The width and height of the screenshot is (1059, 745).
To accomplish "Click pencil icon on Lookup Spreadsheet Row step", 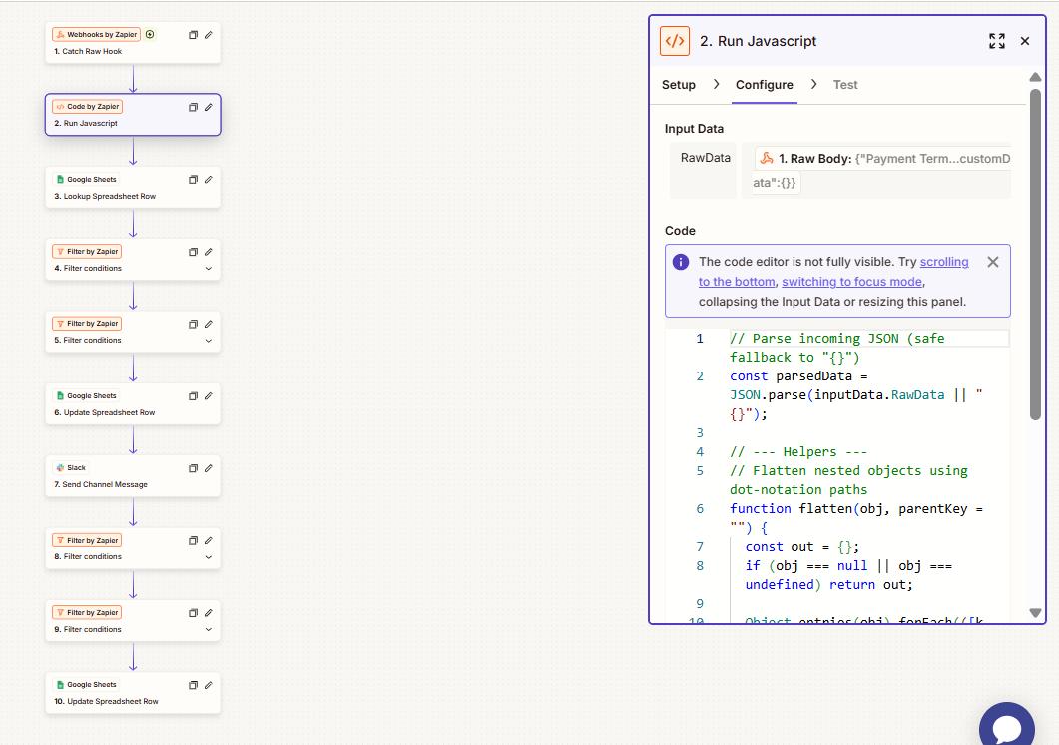I will pos(208,179).
